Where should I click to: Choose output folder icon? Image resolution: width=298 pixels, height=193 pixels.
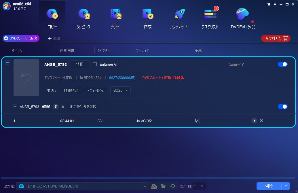163,186
